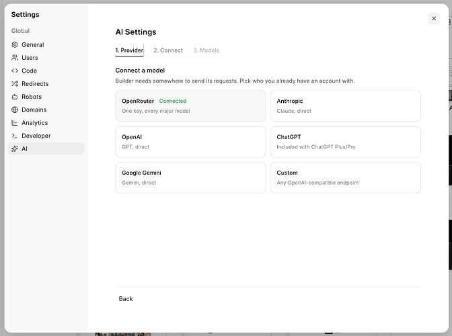Click text 'Claude, direct'
Screen dimensions: 452x336
(x=294, y=111)
